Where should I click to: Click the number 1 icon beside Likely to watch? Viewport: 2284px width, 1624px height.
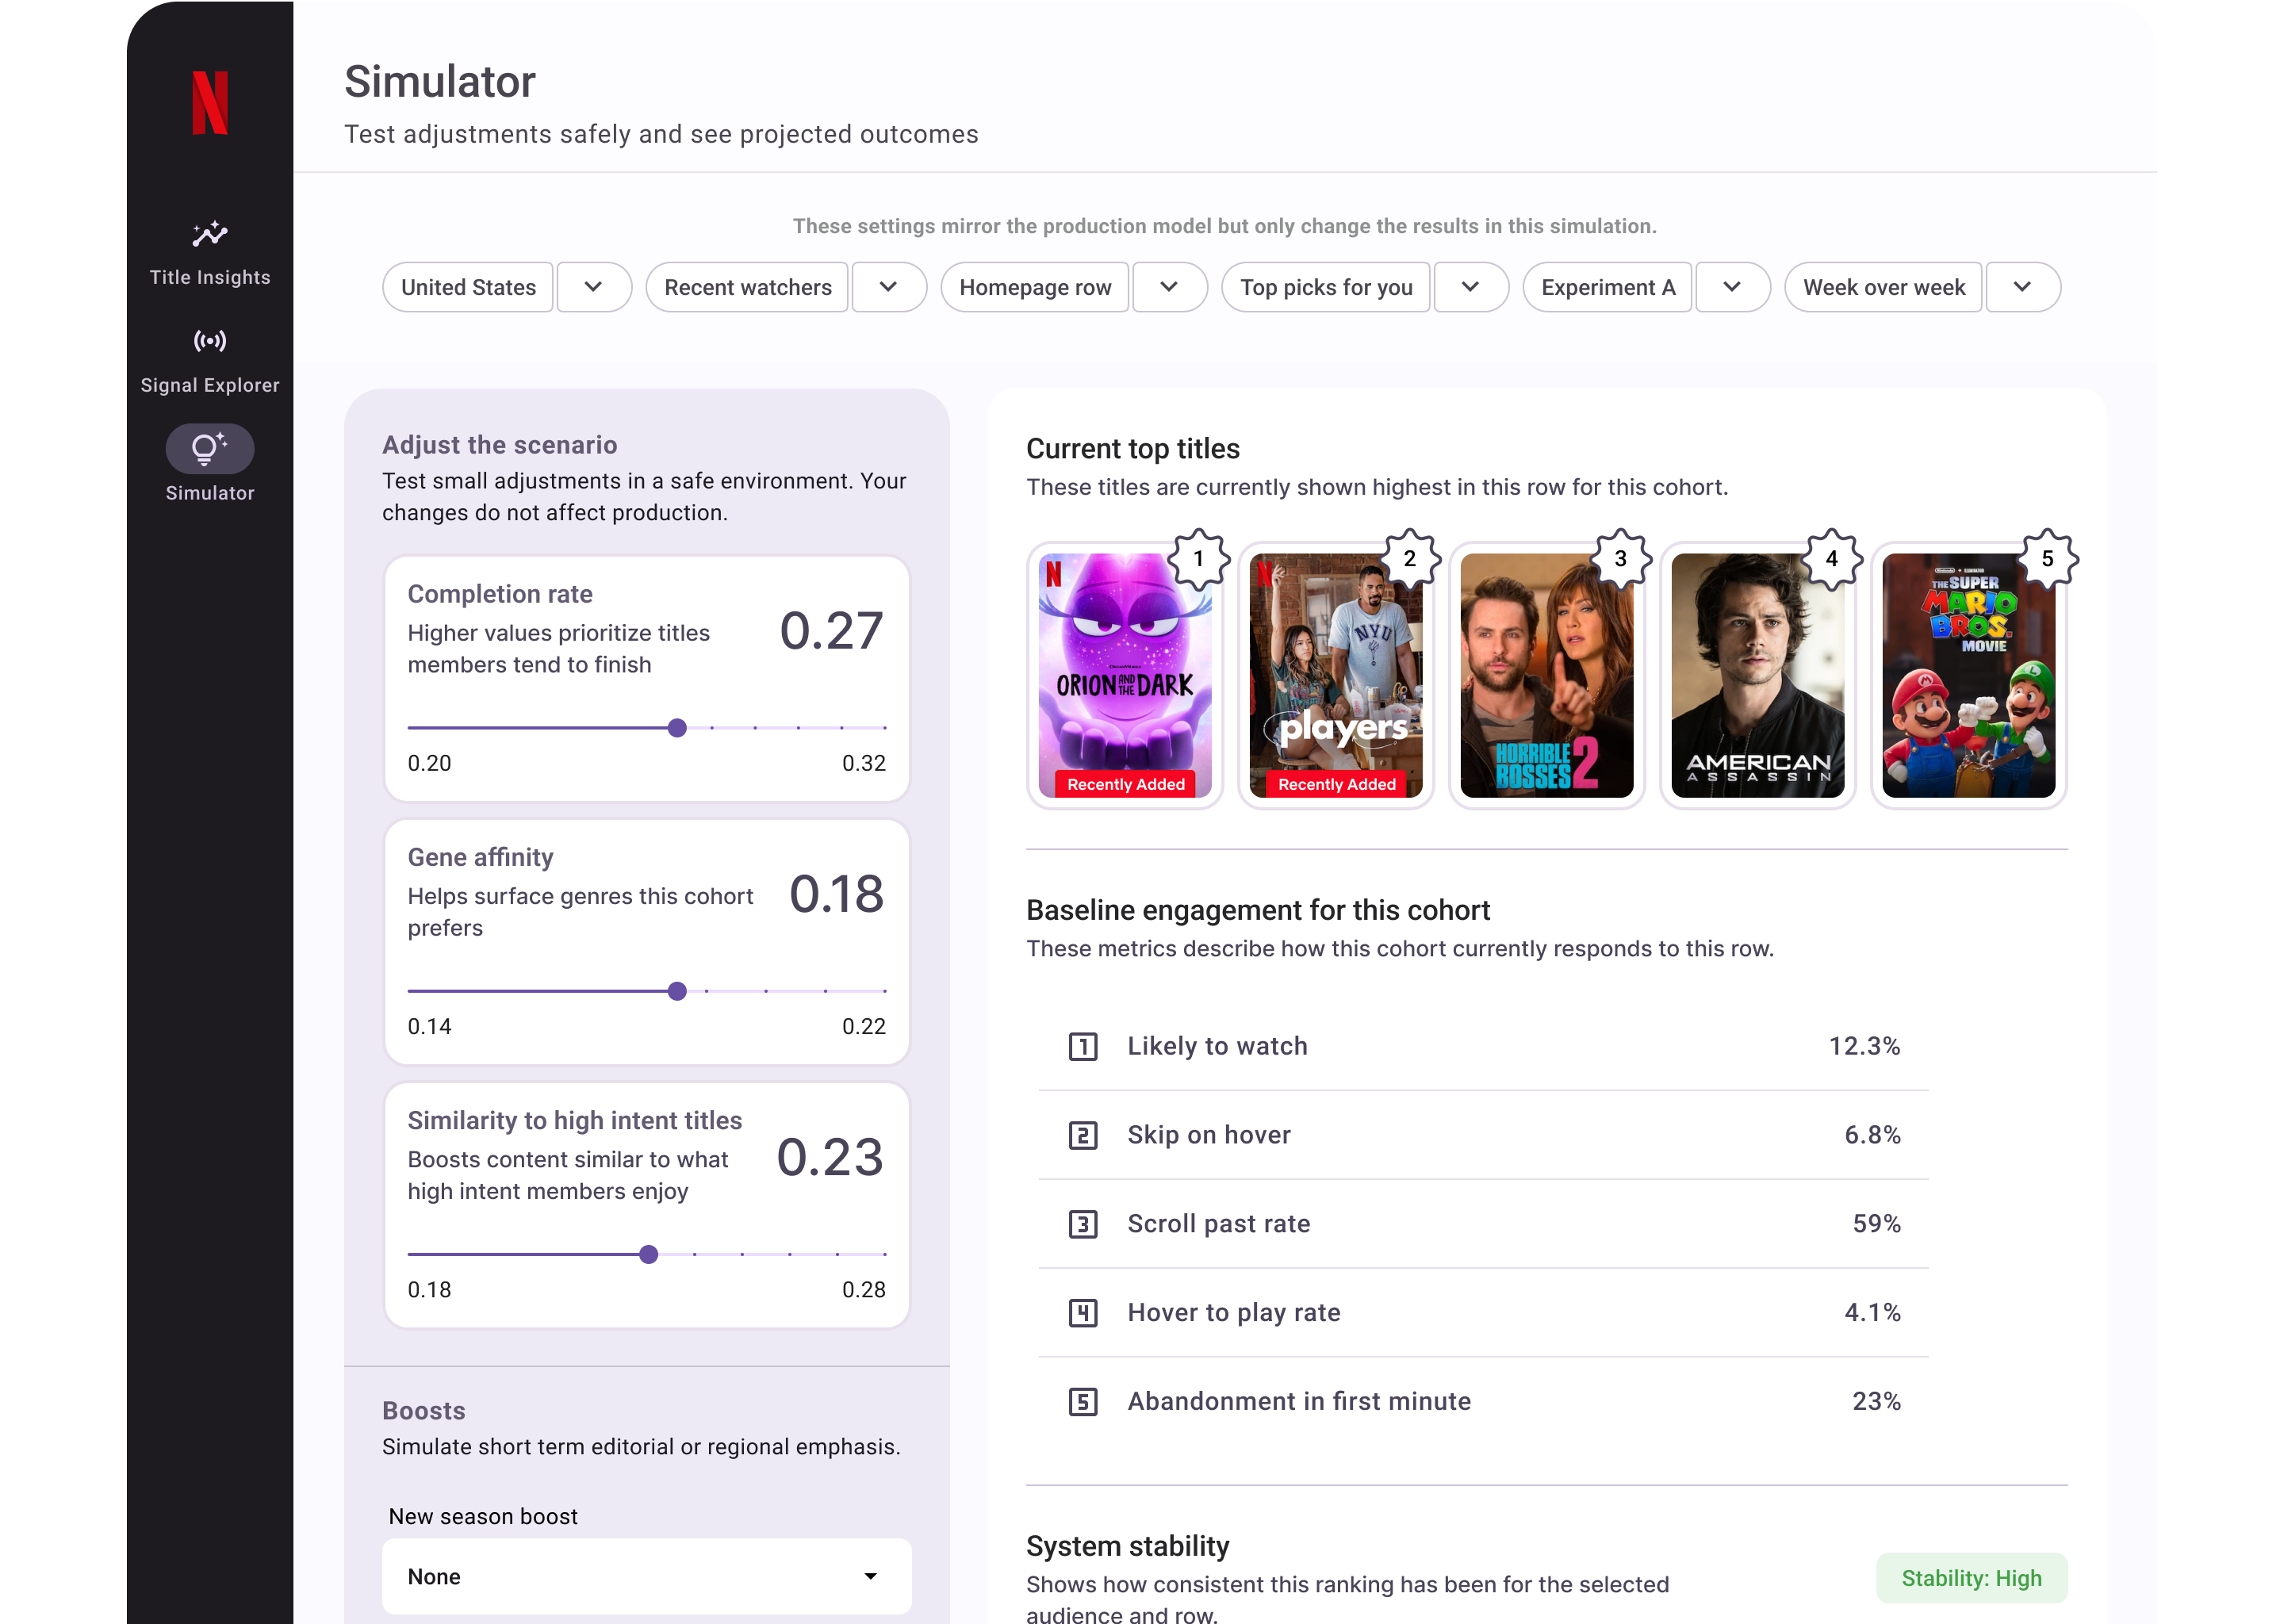pyautogui.click(x=1083, y=1046)
